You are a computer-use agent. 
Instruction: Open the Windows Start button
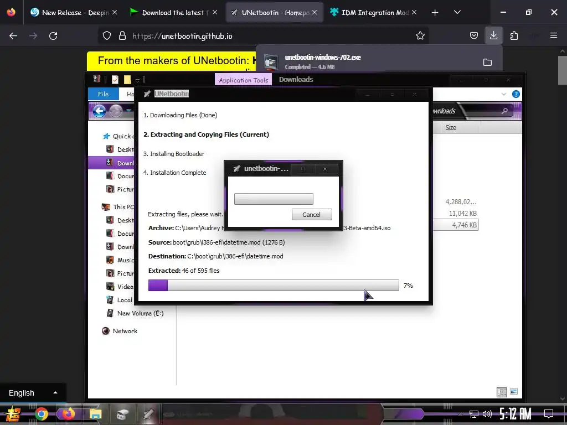(13, 414)
